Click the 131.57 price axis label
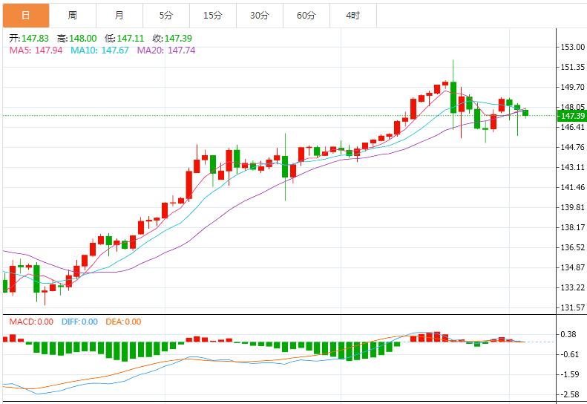 click(x=572, y=307)
